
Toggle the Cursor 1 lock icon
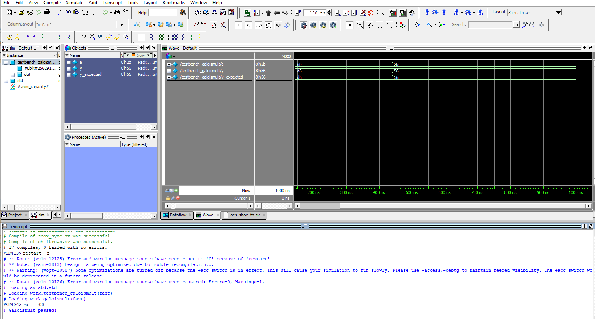(x=168, y=198)
